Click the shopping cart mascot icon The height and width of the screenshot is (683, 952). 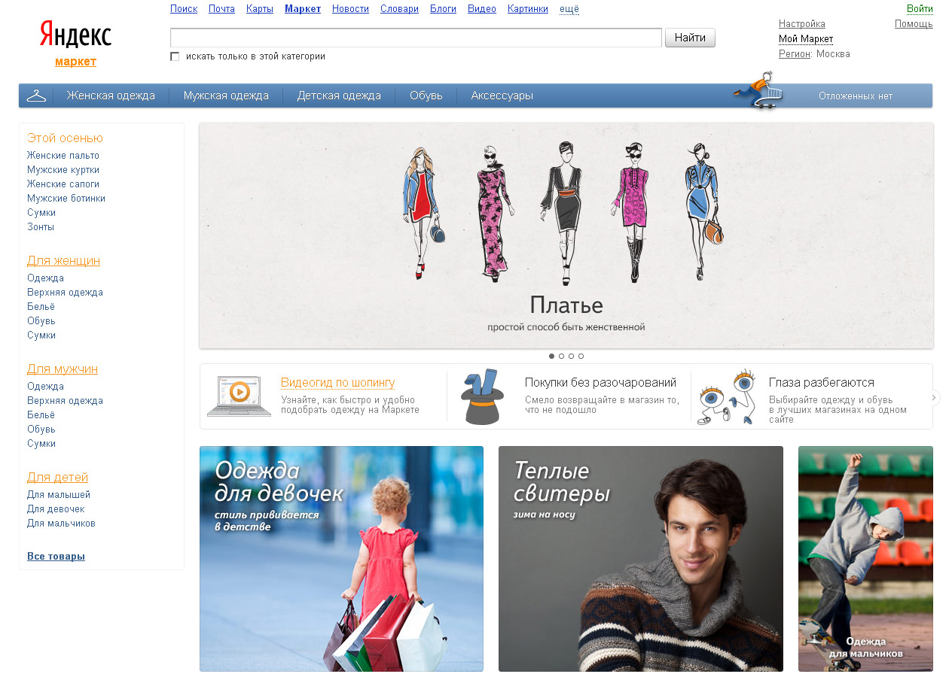[759, 91]
